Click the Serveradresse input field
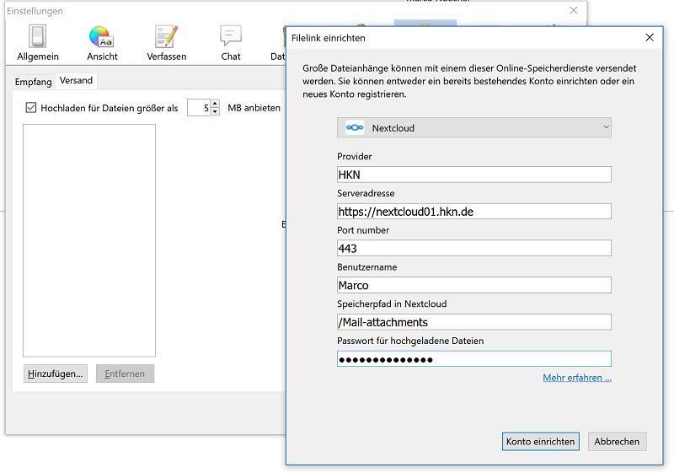This screenshot has height=473, width=674. coord(474,212)
